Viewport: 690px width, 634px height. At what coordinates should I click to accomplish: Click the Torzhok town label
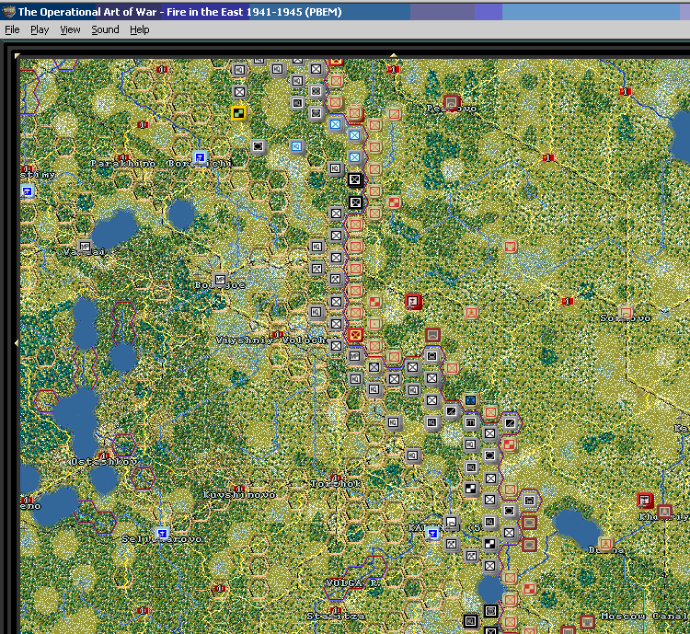point(336,483)
